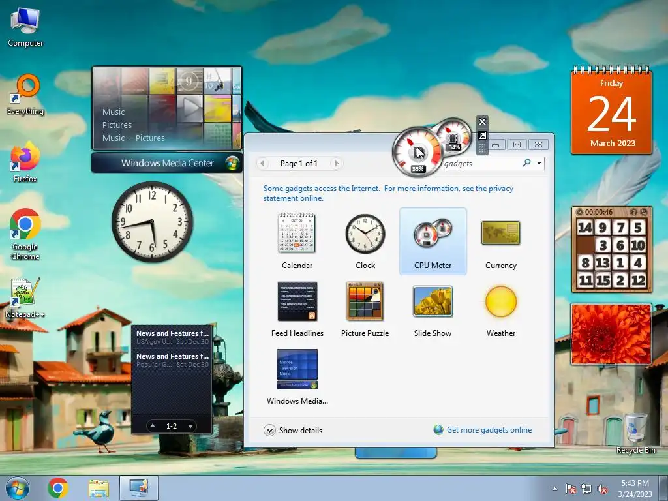
Task: Pick the Weather gadget
Action: coord(500,309)
